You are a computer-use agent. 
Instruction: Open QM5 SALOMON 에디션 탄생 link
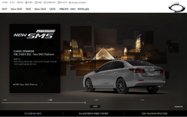[155, 114]
